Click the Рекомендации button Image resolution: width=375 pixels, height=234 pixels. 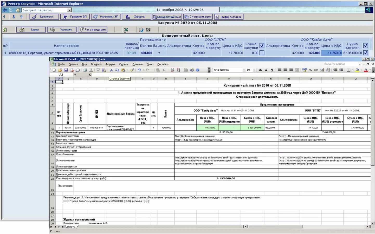click(93, 30)
